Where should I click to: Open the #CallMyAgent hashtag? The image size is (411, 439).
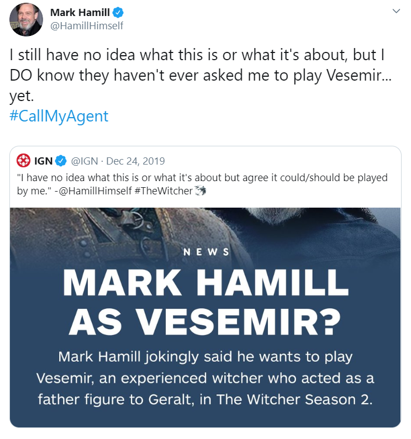(x=59, y=117)
